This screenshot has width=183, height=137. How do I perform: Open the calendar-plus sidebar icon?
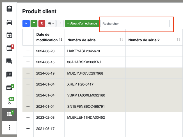point(9,35)
